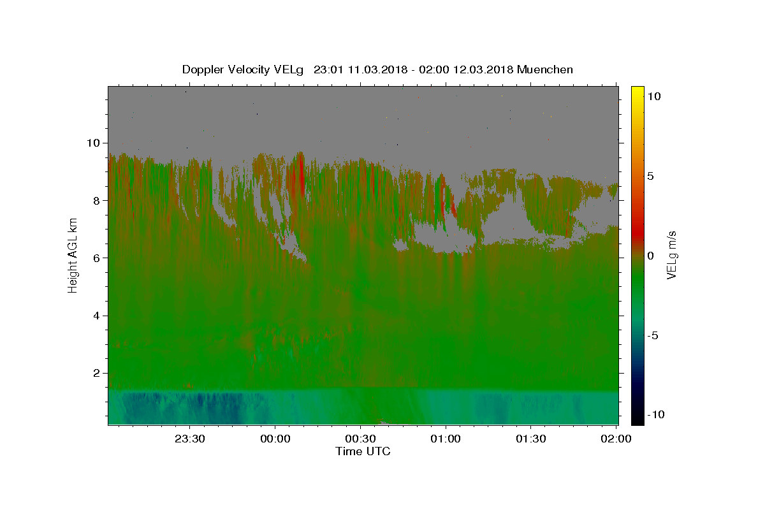Viewport: 765px width, 510px height.
Task: Select the '00:00' time axis label
Action: (275, 439)
